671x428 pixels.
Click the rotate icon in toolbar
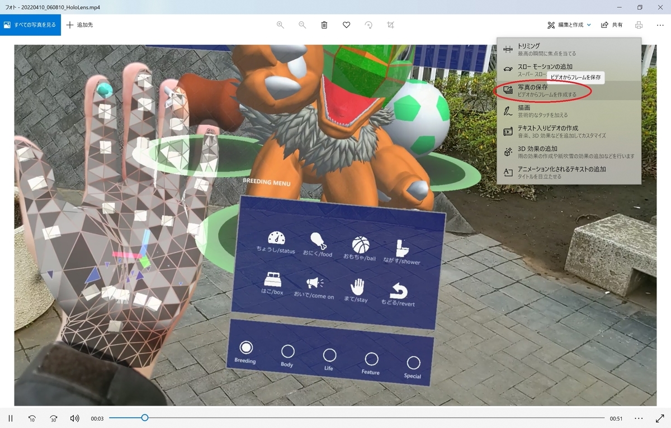pyautogui.click(x=368, y=25)
